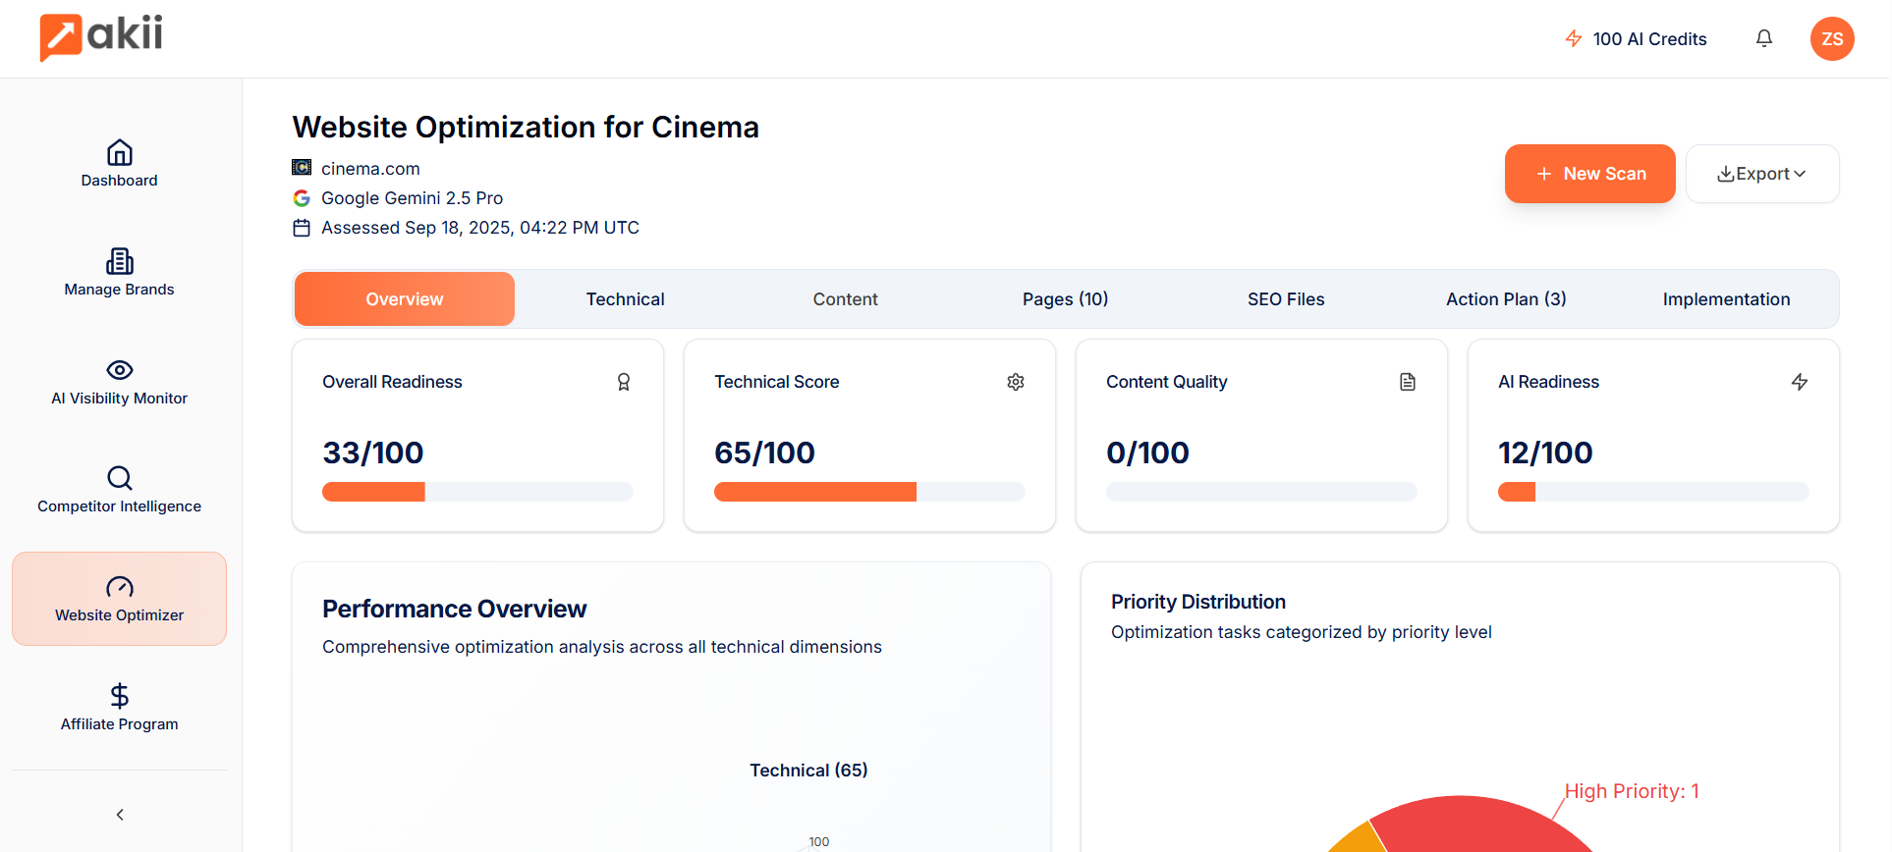Click the Technical Score gear icon

pyautogui.click(x=1015, y=382)
